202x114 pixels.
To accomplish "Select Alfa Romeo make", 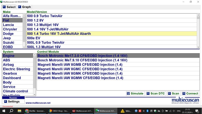I will coord(12,16).
